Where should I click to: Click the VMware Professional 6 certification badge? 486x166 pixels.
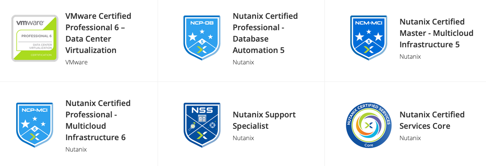35,38
